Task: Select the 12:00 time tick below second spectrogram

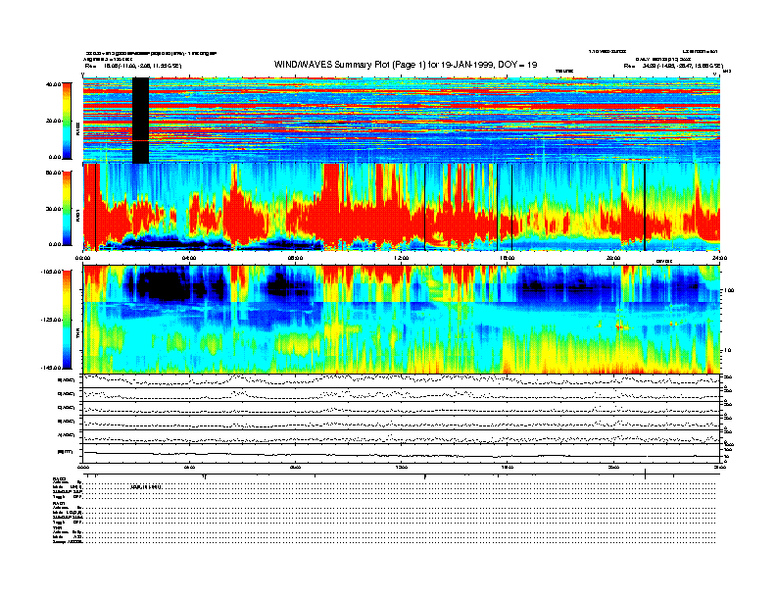Action: click(401, 258)
